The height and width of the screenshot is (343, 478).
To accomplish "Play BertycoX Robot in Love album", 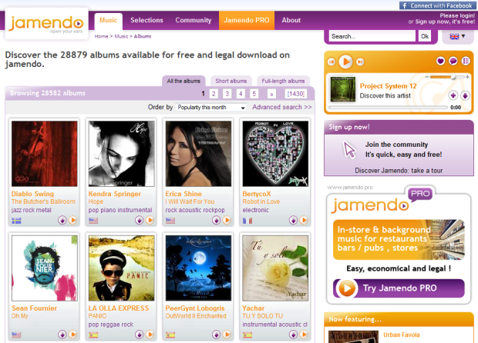I will pos(304,220).
